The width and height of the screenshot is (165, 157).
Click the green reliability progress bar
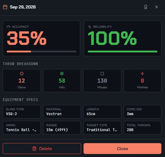122,52
